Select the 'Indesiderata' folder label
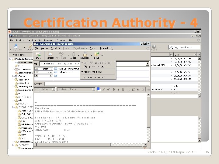Screen dimensions: 219x164 pyautogui.click(x=26, y=73)
